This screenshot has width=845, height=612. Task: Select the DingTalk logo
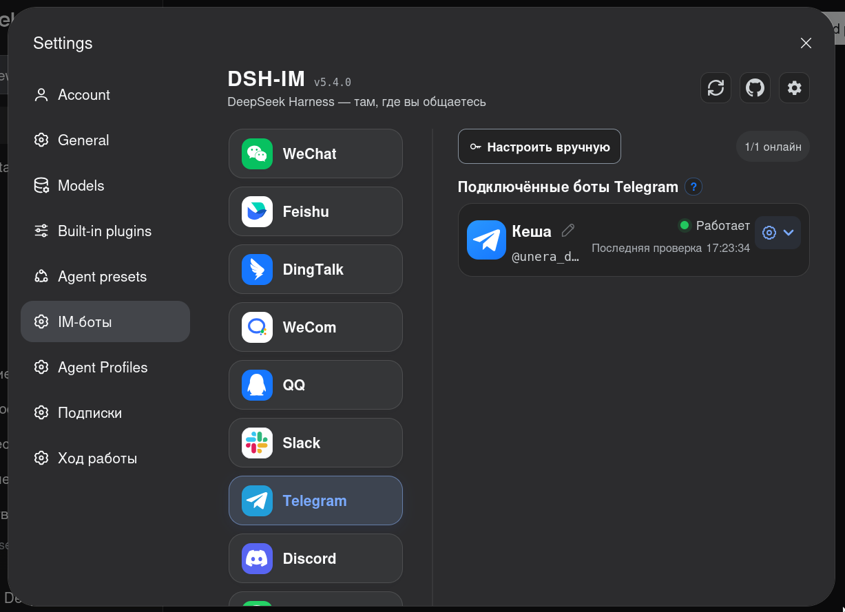pyautogui.click(x=257, y=269)
